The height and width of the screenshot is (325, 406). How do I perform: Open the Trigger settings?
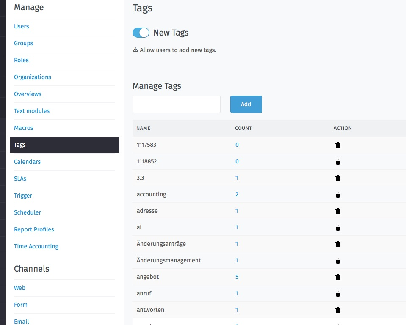[23, 196]
